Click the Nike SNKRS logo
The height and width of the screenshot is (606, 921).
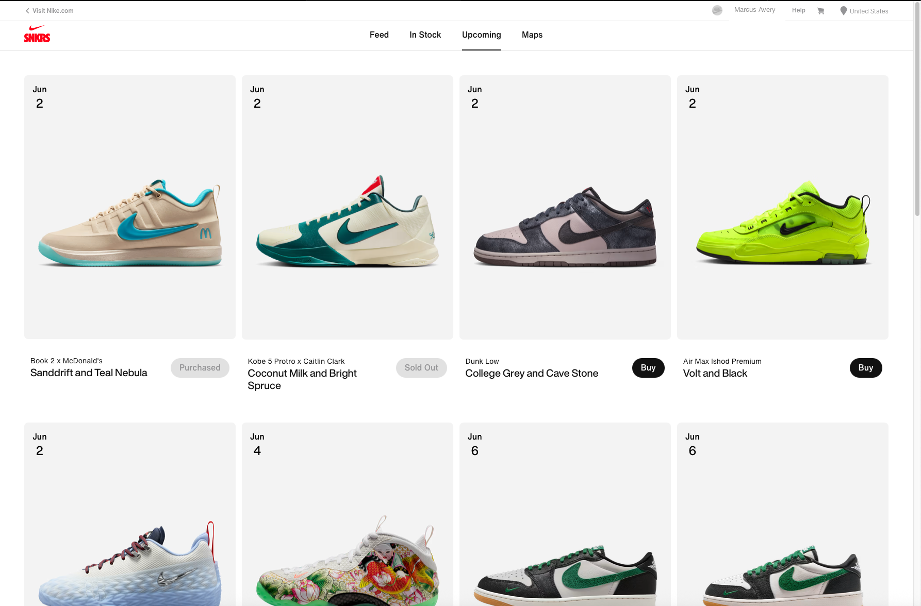pyautogui.click(x=37, y=34)
